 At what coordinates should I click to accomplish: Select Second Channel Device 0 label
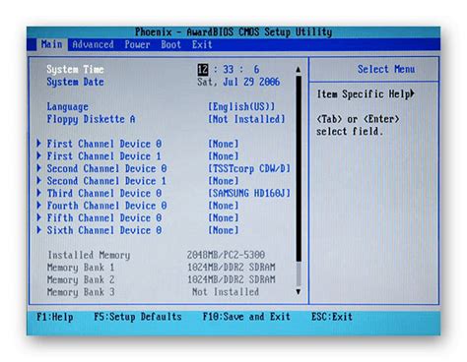click(x=106, y=168)
